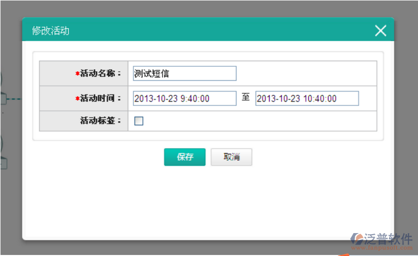Click the end time field showing 10:40:00
Viewport: 418px width, 256px height.
(307, 99)
